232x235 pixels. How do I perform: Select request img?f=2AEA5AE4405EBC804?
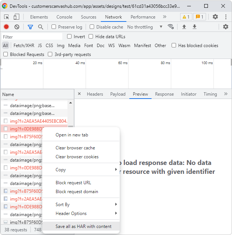34,121
